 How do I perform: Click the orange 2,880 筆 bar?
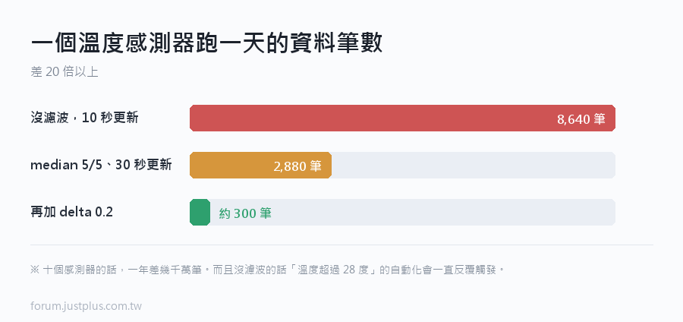coord(260,165)
